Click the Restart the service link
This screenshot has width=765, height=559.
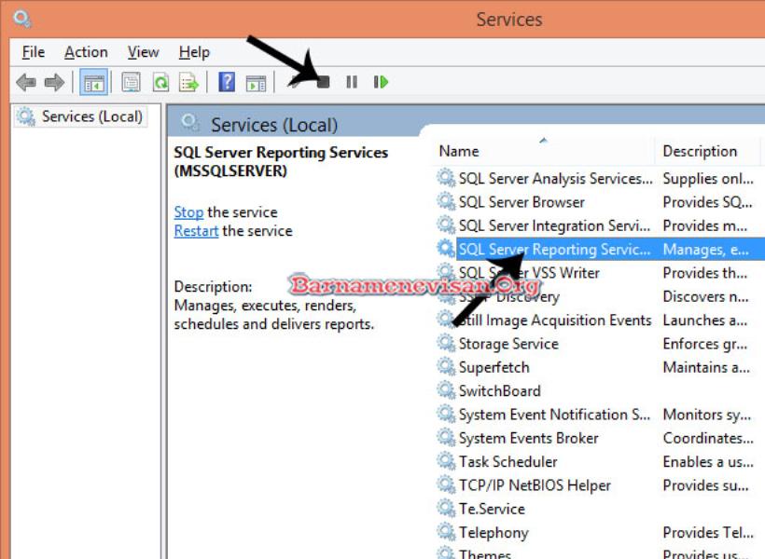click(x=196, y=231)
